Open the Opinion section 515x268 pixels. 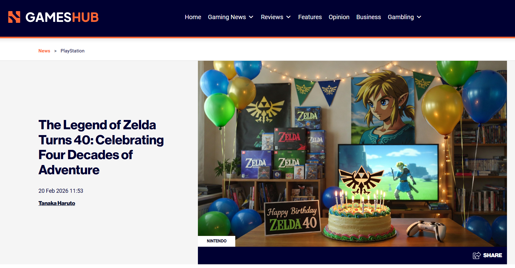(339, 17)
